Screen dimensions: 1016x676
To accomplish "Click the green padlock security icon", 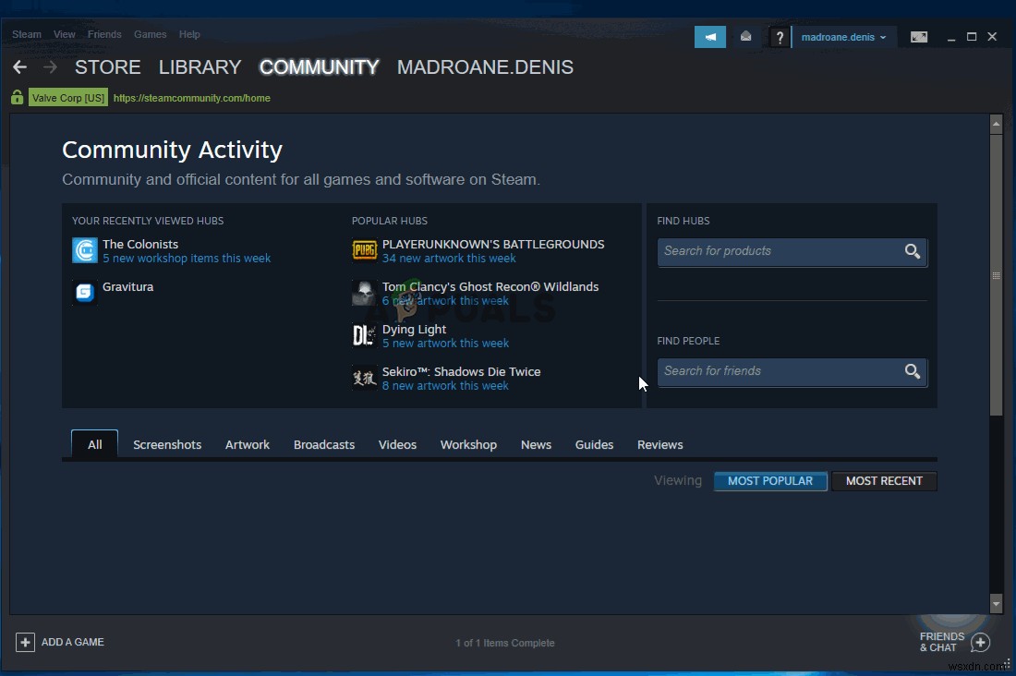I will click(18, 98).
